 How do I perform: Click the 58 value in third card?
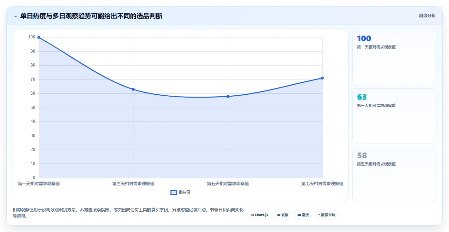(362, 156)
